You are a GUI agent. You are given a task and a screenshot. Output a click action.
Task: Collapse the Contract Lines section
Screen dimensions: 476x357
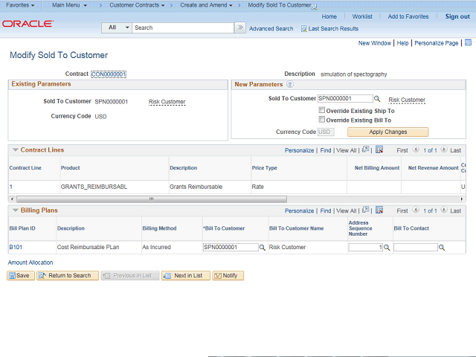point(15,149)
